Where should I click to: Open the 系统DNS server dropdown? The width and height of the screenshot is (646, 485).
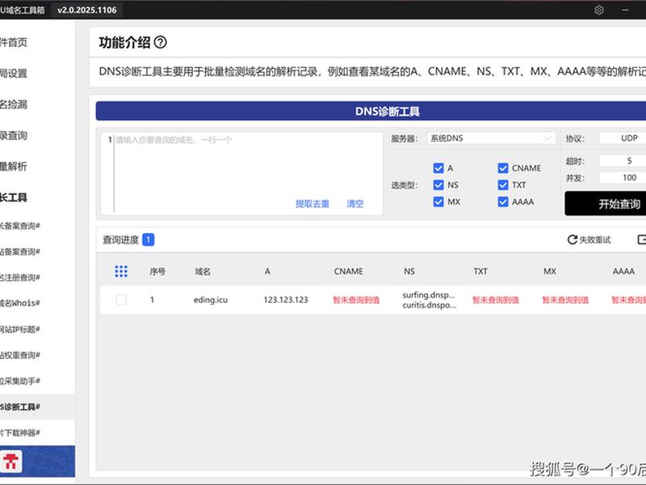(x=491, y=138)
